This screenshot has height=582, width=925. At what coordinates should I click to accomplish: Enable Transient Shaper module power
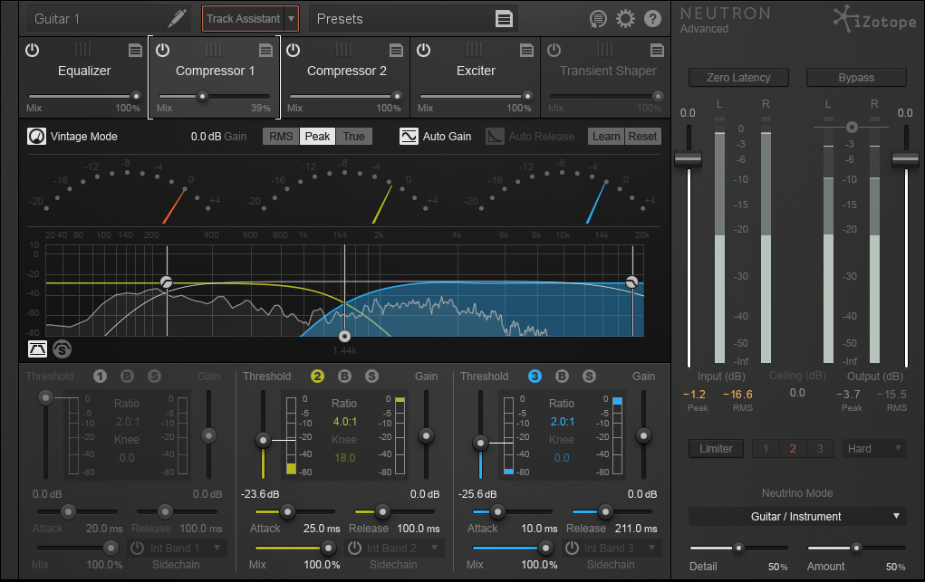click(554, 50)
